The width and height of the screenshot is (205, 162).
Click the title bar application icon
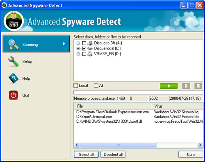[4, 5]
